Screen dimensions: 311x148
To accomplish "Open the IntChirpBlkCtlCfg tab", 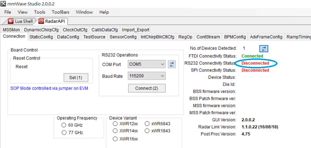I will (157, 37).
